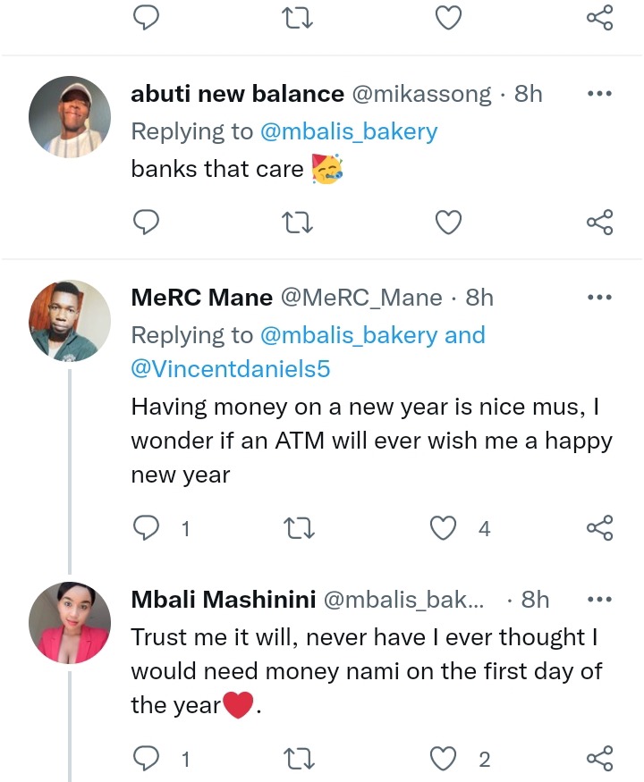Viewport: 644px width, 782px height.
Task: Reply to MeRC Mane's ATM tweet
Action: tap(146, 529)
